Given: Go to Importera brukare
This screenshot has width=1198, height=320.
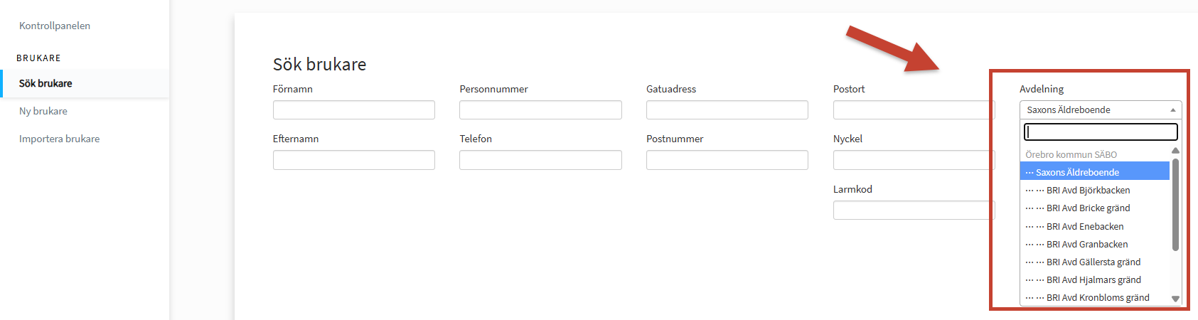Looking at the screenshot, I should pos(60,139).
